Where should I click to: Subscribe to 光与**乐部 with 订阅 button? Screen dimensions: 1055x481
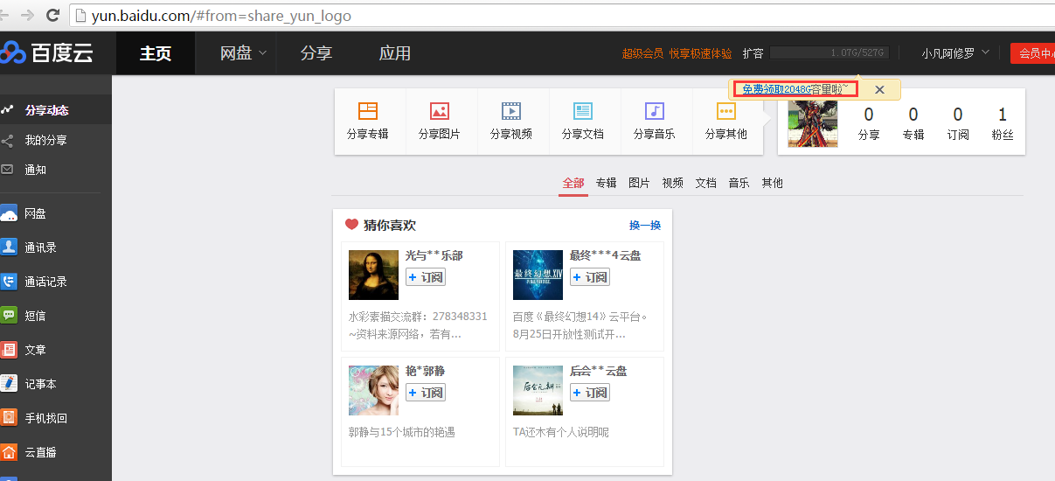426,277
